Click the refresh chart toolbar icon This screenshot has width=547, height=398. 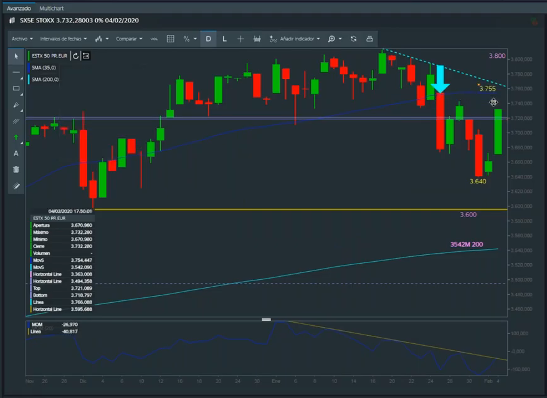(x=353, y=39)
